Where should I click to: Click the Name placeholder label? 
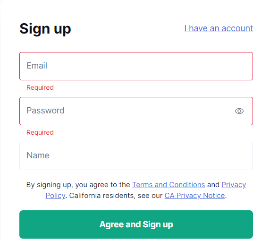coord(38,155)
